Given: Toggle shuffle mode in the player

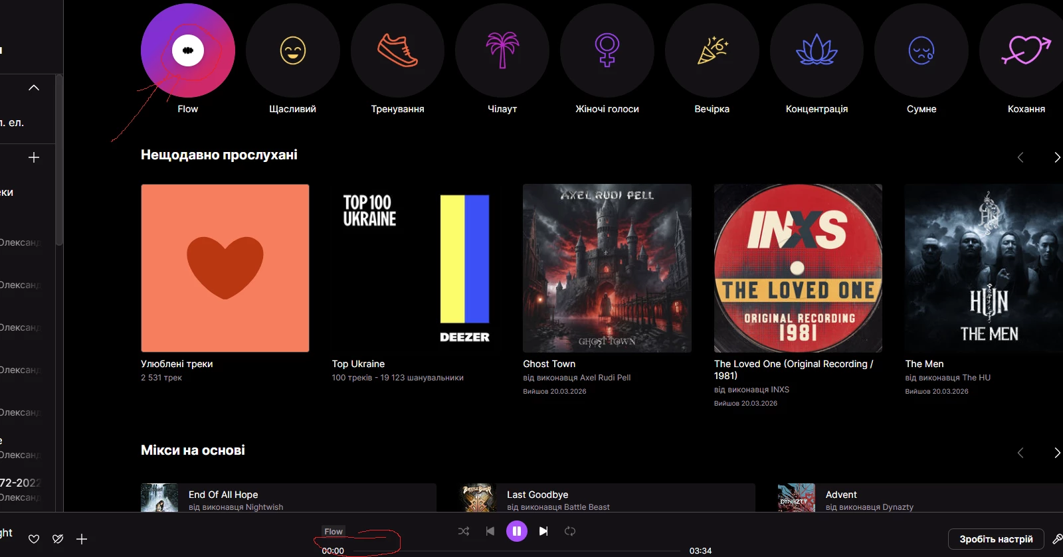Looking at the screenshot, I should click(464, 531).
